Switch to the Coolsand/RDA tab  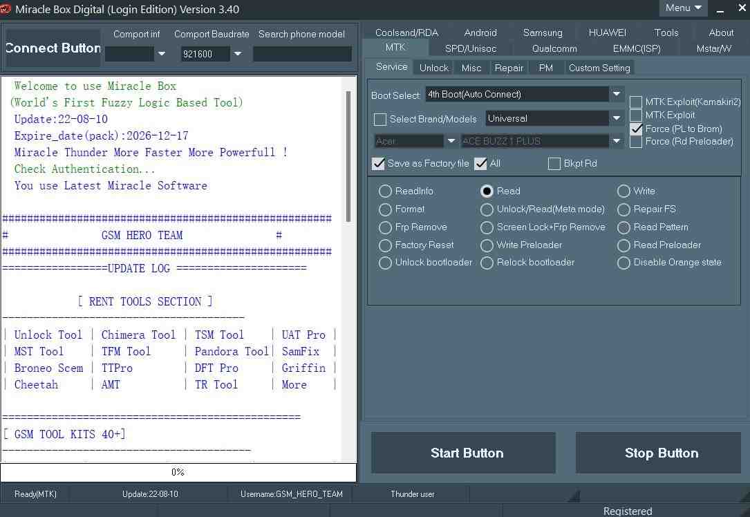pos(406,32)
